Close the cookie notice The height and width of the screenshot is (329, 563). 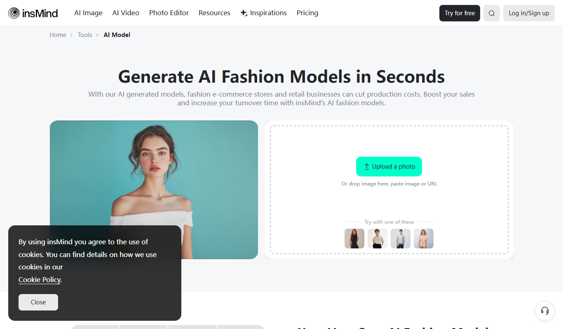tap(38, 302)
